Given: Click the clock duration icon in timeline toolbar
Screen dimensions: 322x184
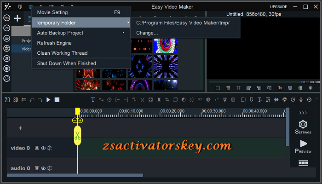Looking at the screenshot, I should point(109,100).
